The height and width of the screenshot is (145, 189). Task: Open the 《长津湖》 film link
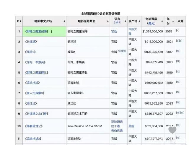click(x=31, y=42)
